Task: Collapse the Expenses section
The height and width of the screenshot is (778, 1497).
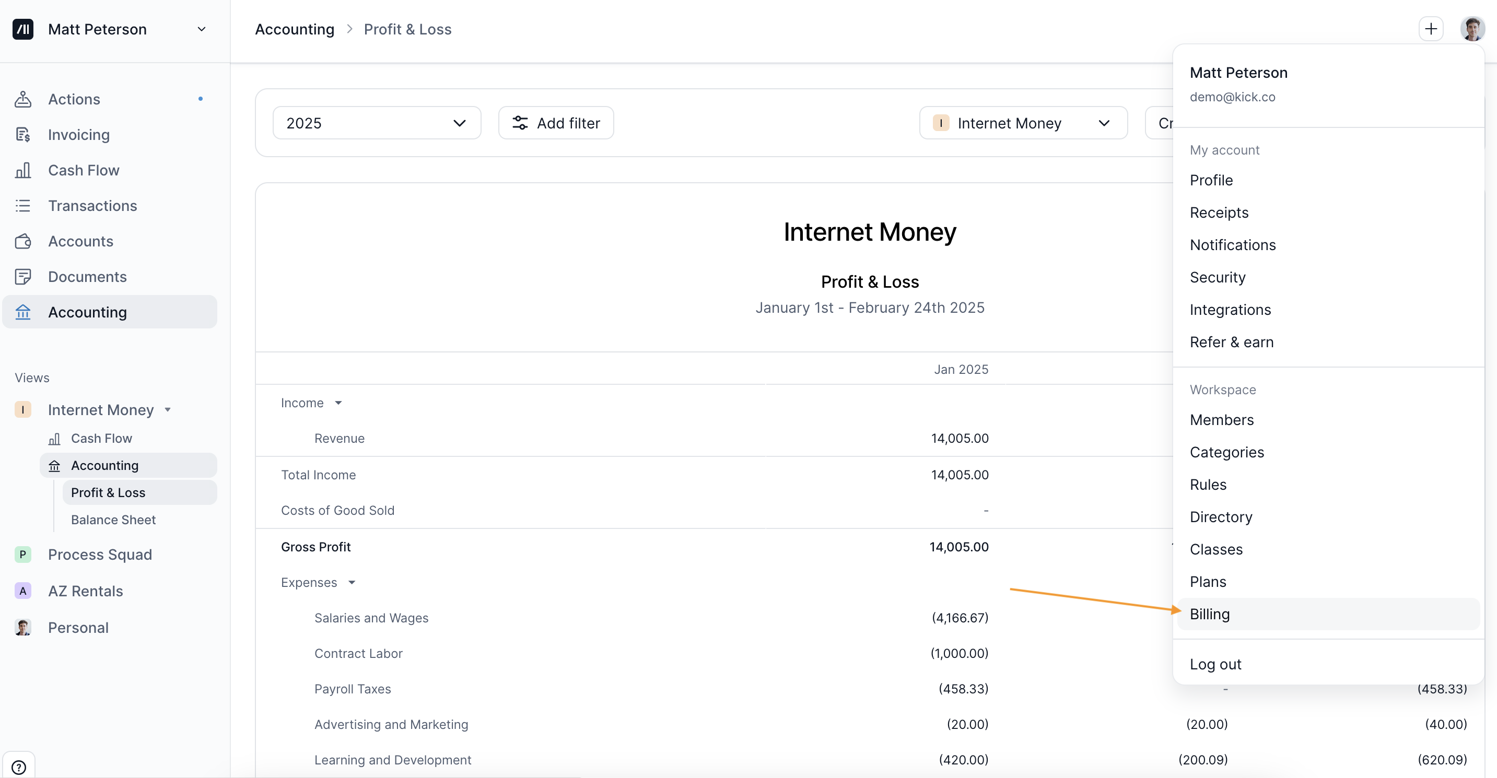Action: coord(352,582)
